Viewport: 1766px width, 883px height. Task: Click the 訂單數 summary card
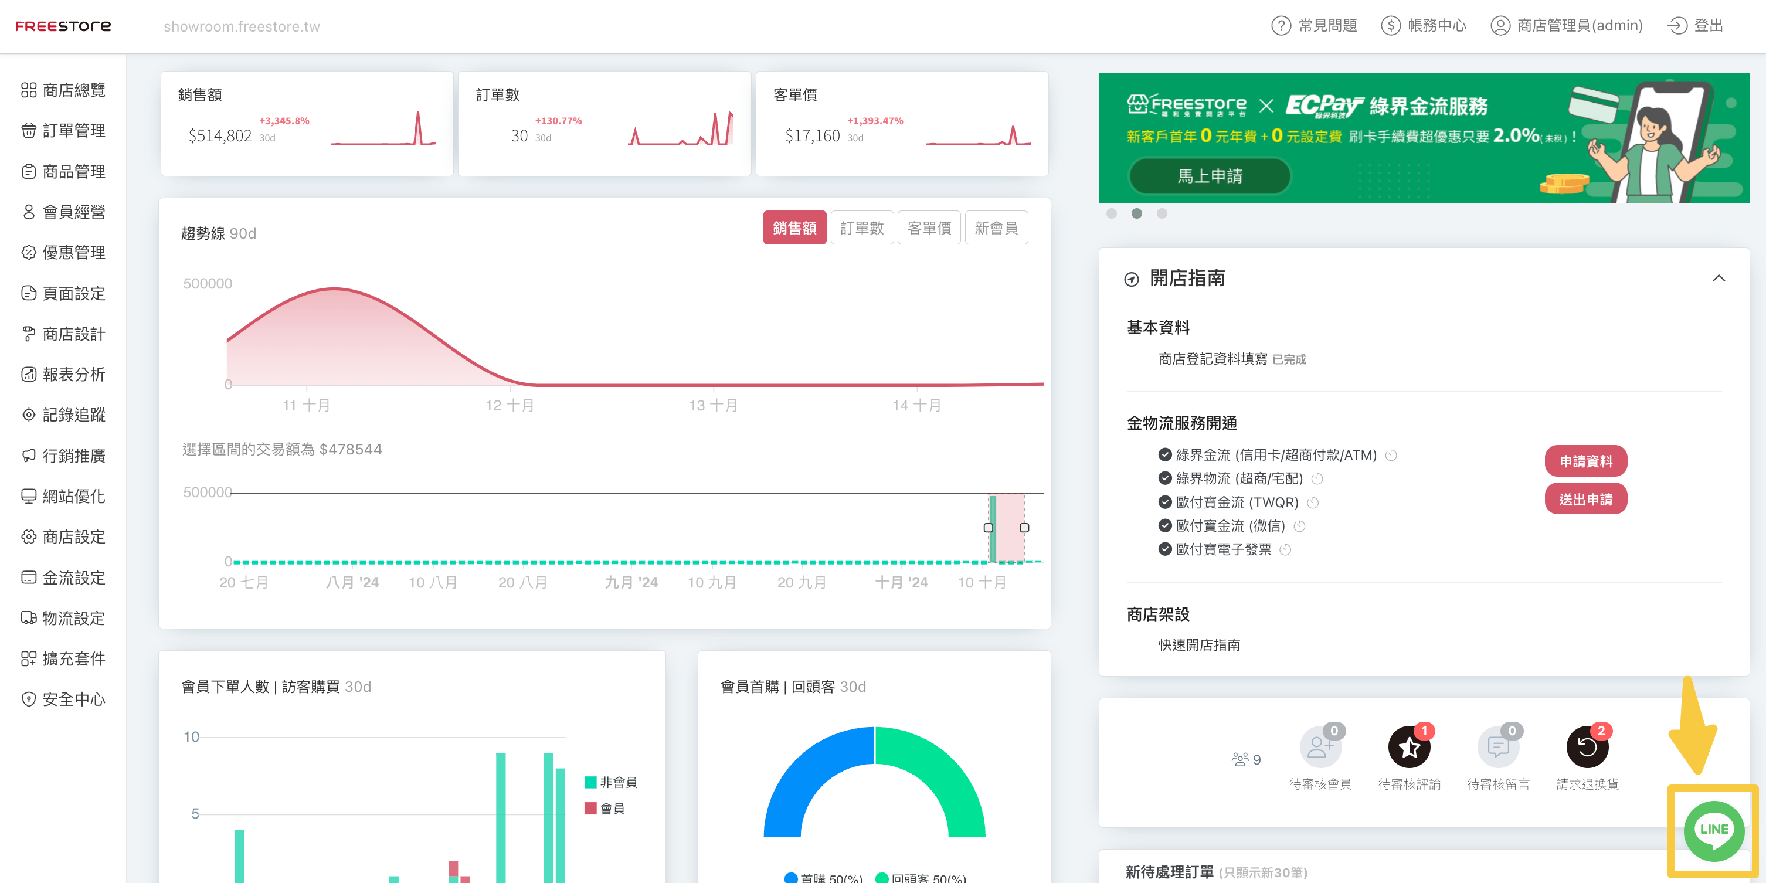coord(604,123)
